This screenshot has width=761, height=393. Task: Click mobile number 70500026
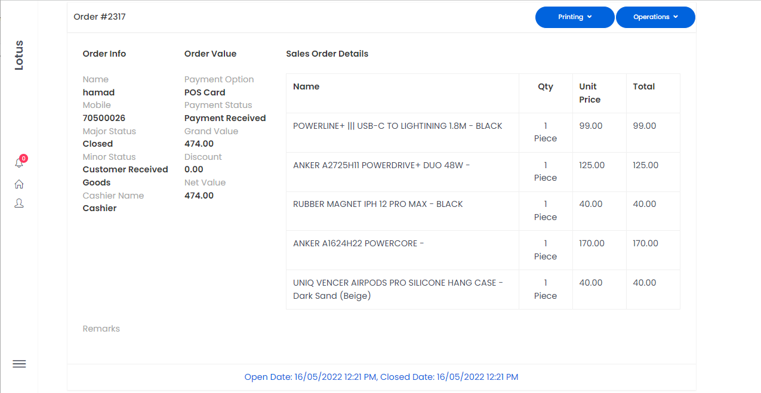[104, 118]
